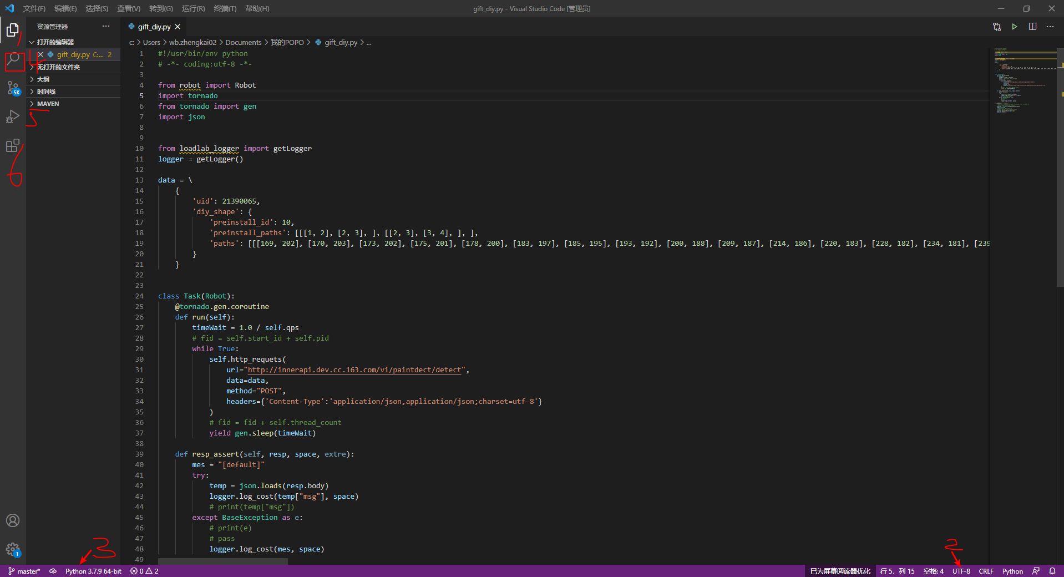Screen dimensions: 1064x577
Task: Open the notifications bell in status bar
Action: (x=1052, y=571)
